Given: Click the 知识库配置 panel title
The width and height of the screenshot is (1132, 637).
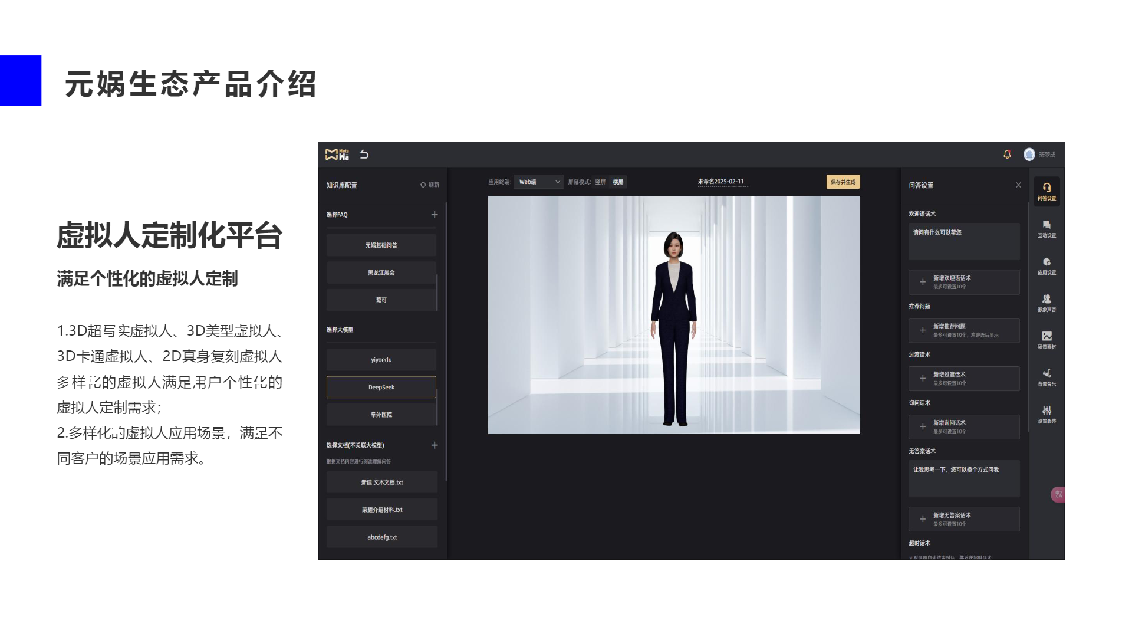Looking at the screenshot, I should click(x=342, y=185).
